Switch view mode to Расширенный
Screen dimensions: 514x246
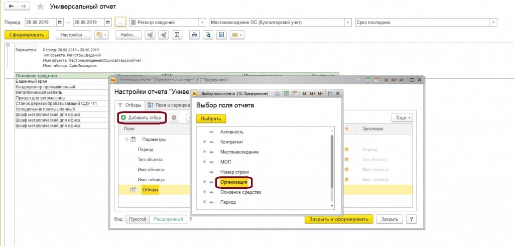coord(169,219)
